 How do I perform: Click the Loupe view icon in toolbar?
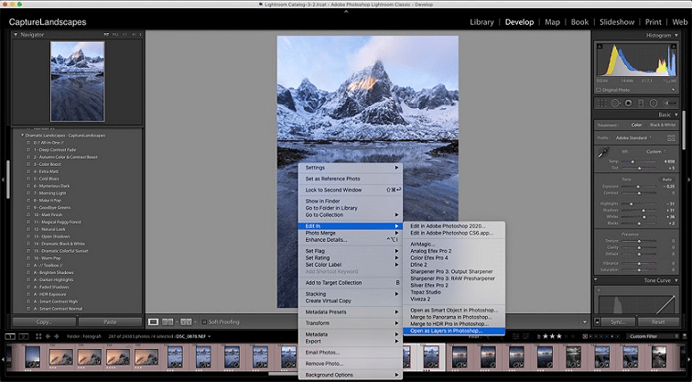point(154,322)
